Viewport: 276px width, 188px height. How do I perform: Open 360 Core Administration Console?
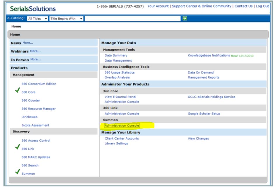[x=122, y=102]
